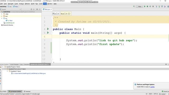The height and width of the screenshot is (95, 169).
Task: Switch to the Local Changes tab
Action: click(x=14, y=64)
